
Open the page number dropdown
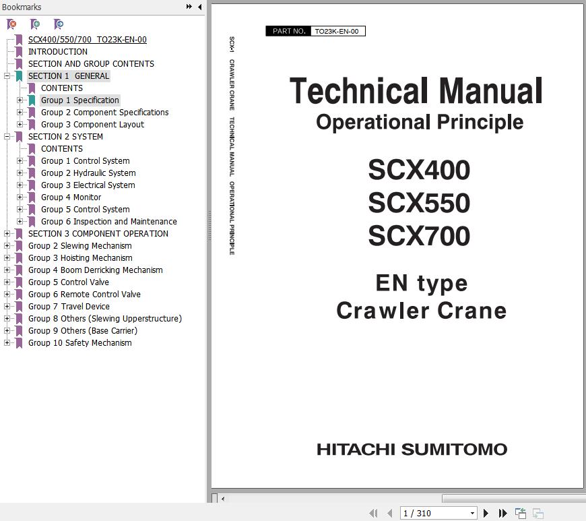pyautogui.click(x=471, y=514)
